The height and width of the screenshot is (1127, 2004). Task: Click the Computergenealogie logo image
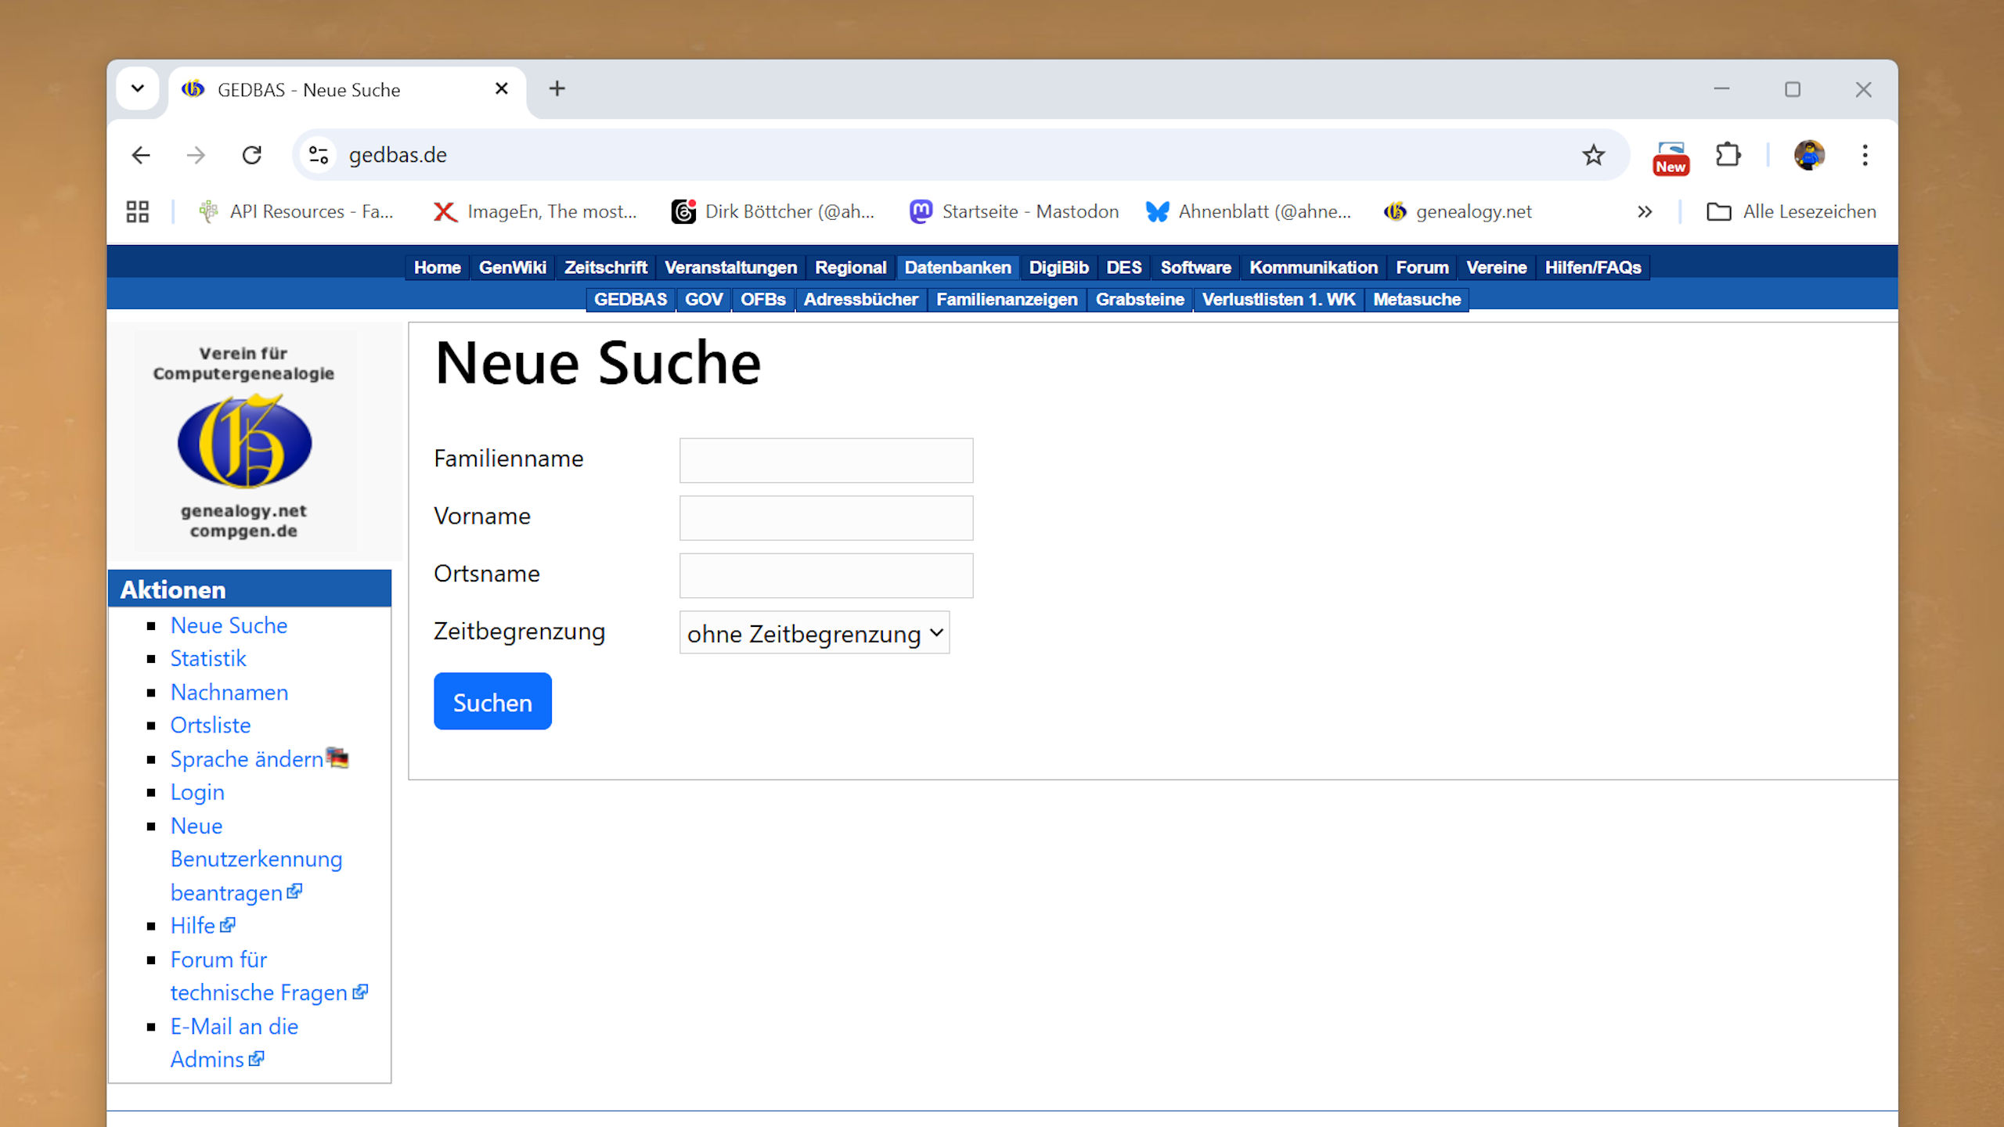click(x=244, y=441)
